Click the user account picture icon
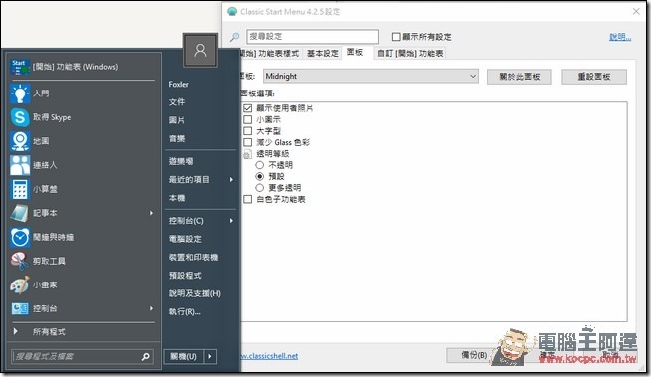This screenshot has width=651, height=377. pos(200,50)
